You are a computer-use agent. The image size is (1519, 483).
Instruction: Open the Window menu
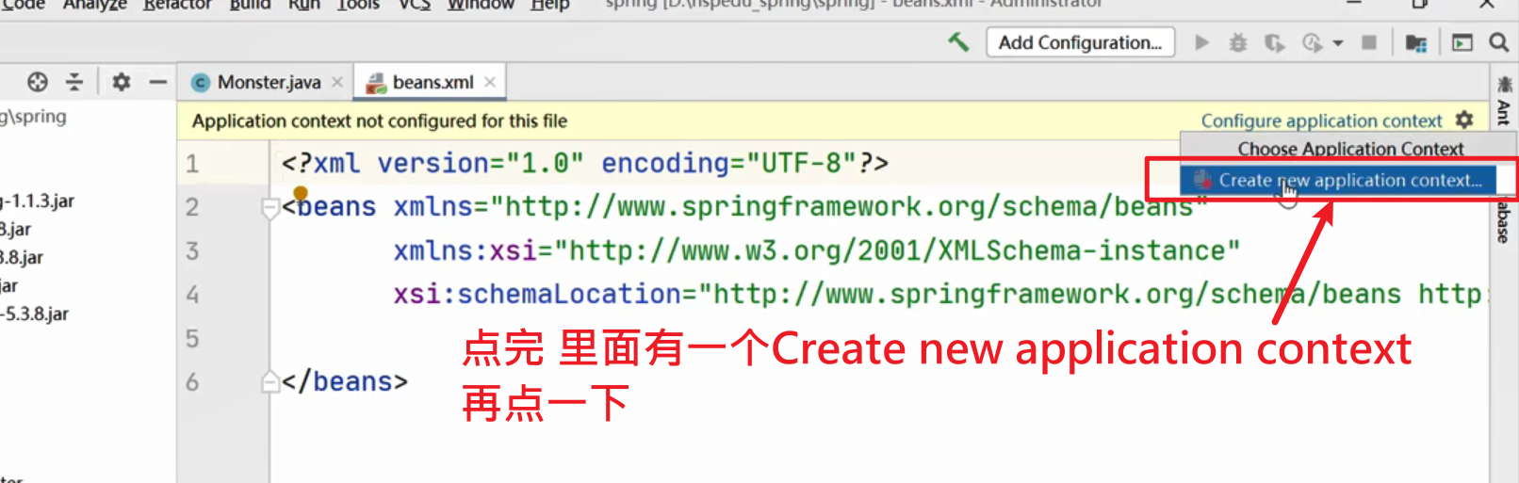tap(481, 5)
